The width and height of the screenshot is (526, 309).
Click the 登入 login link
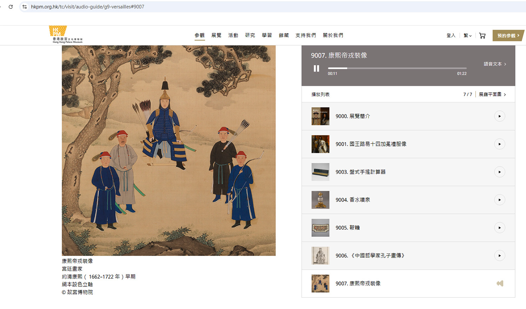coord(451,35)
